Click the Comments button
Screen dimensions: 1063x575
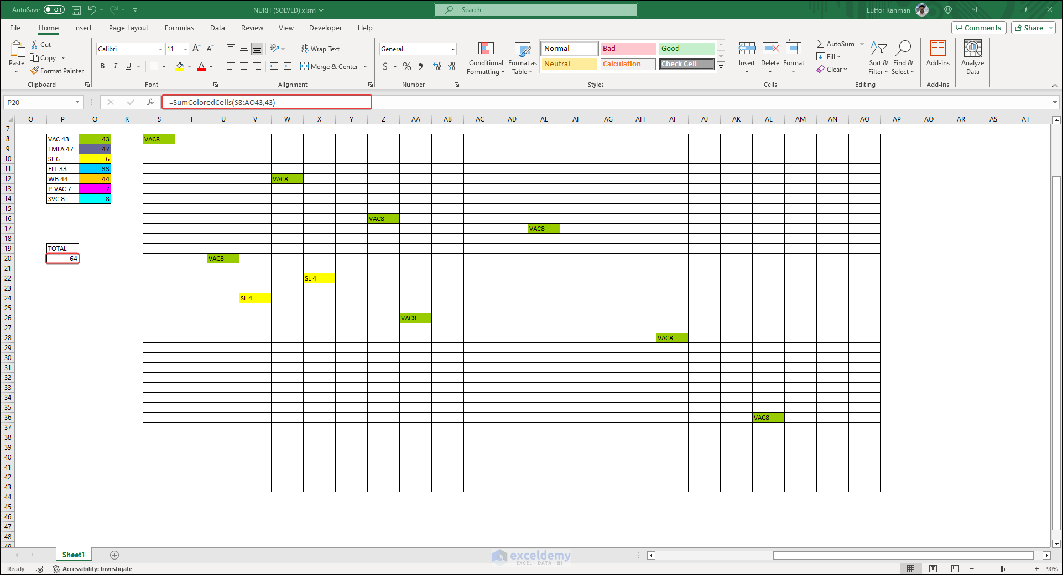click(x=978, y=28)
